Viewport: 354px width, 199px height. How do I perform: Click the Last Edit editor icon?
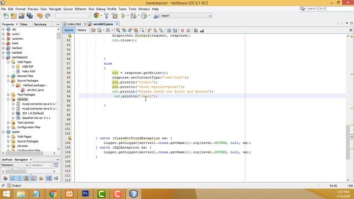[93, 30]
